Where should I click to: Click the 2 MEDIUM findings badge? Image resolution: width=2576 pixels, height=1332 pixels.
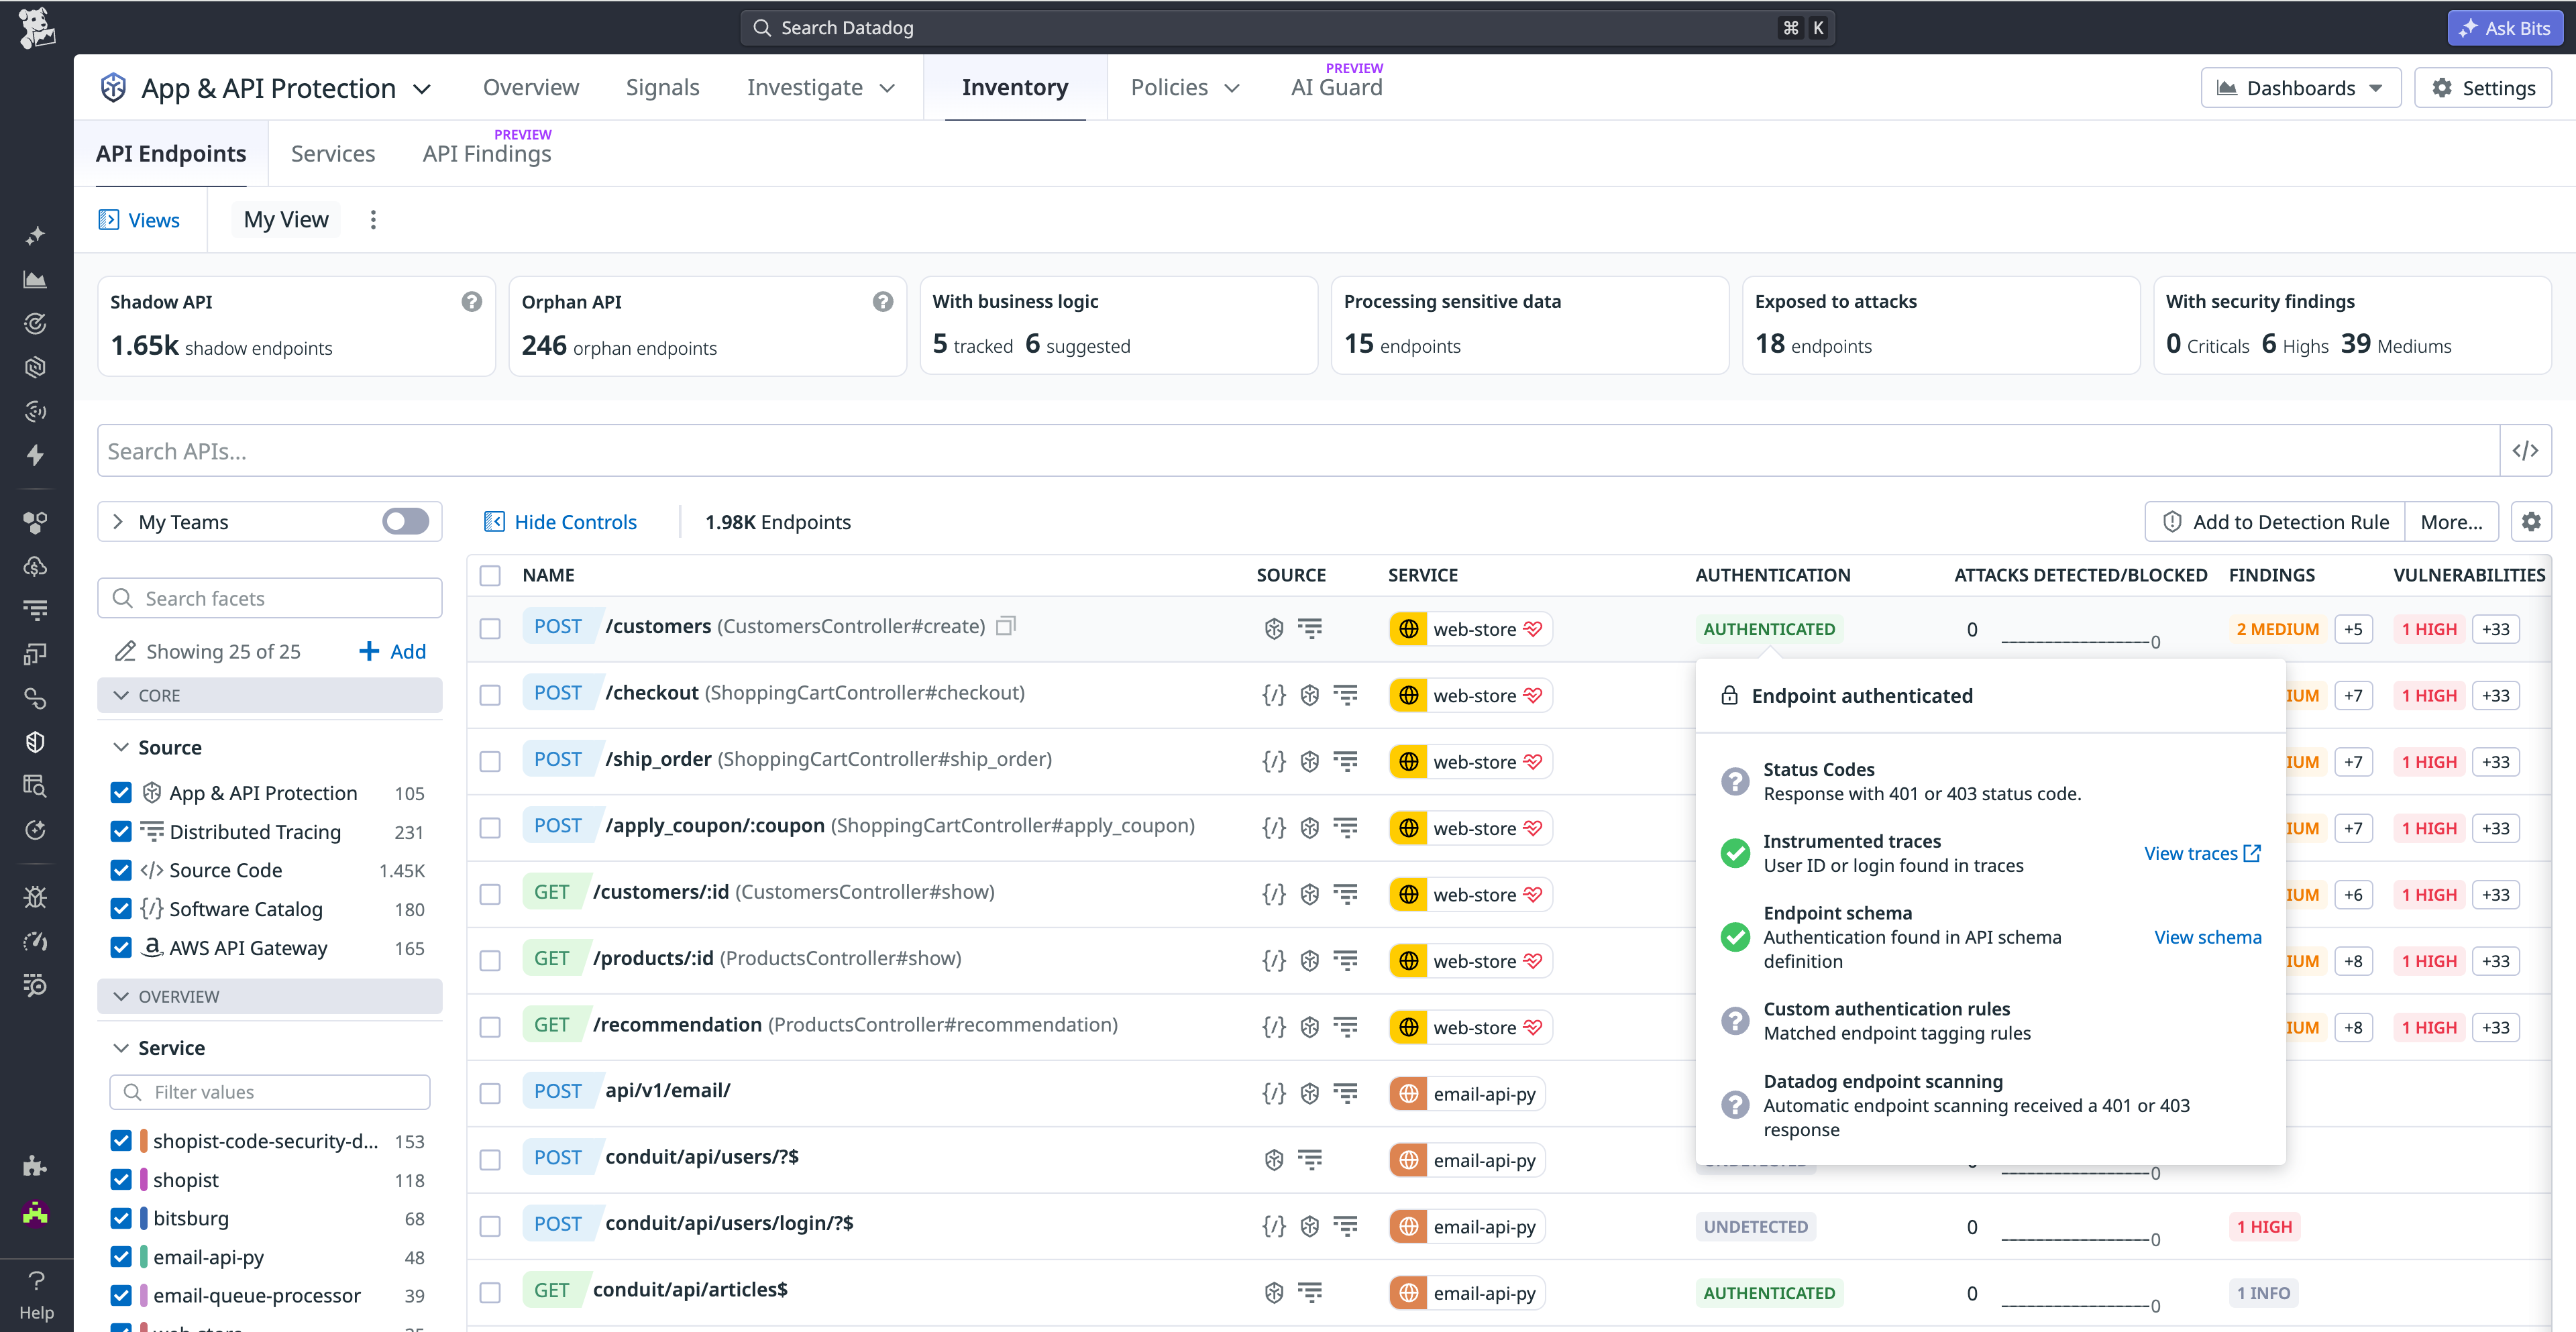tap(2277, 629)
